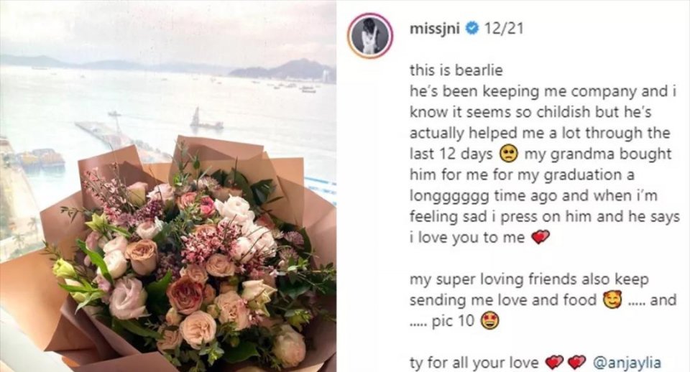Click the 'ty for all your love' text

[474, 363]
